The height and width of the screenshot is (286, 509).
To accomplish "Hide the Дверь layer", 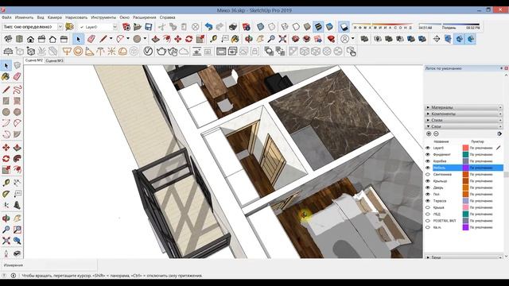I will (x=428, y=187).
